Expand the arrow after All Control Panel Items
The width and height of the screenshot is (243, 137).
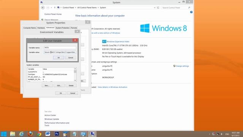pos(98,8)
